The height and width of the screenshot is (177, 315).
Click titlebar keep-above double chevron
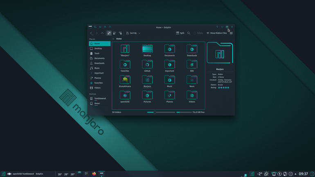(x=105, y=27)
